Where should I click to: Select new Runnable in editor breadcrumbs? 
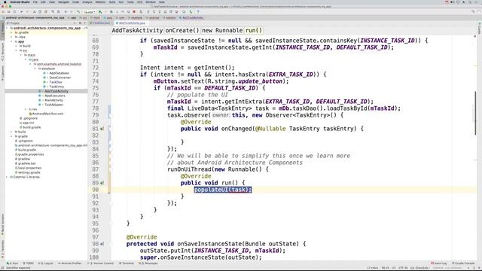(x=222, y=30)
